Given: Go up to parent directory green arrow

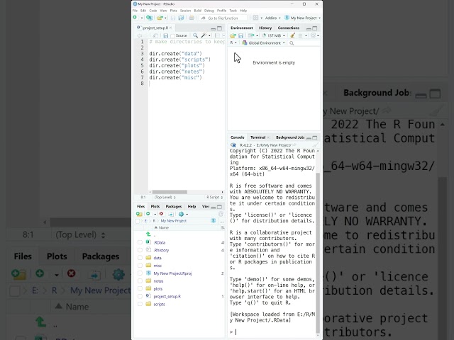Looking at the screenshot, I should pyautogui.click(x=148, y=234).
